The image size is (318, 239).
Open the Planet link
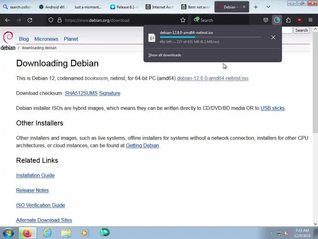(71, 39)
